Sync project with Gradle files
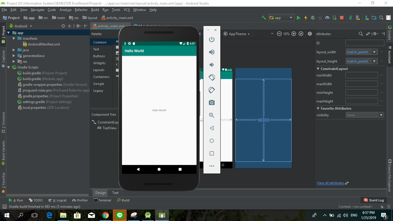Screen dimensions: 393x221 click(350, 18)
